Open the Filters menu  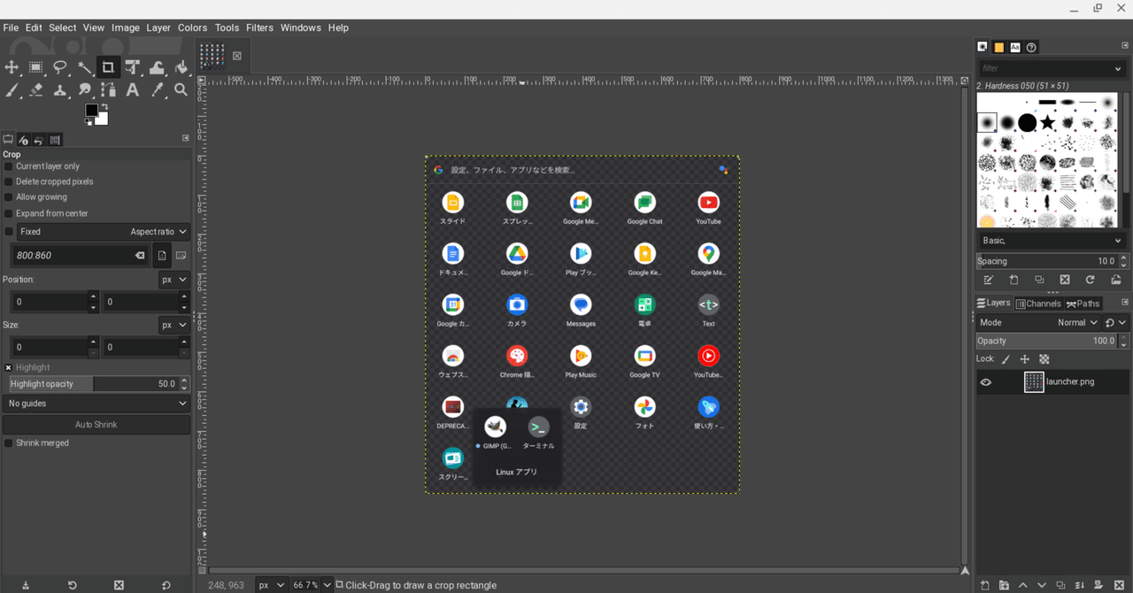[x=259, y=27]
